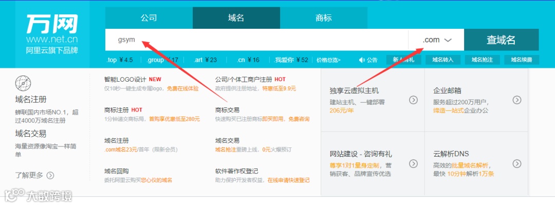The width and height of the screenshot is (555, 206).
Task: Click the 了解更多 link
Action: click(29, 175)
